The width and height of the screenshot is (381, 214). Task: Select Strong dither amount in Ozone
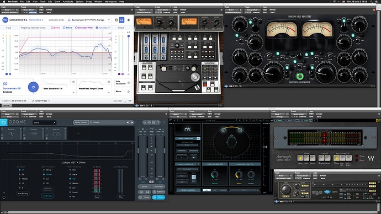tap(47, 170)
